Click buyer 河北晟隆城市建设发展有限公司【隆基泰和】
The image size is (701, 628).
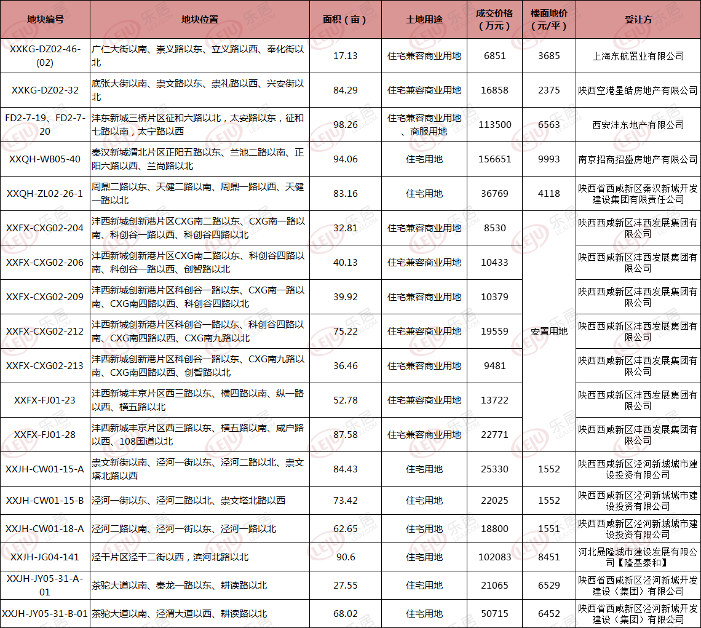tap(638, 557)
